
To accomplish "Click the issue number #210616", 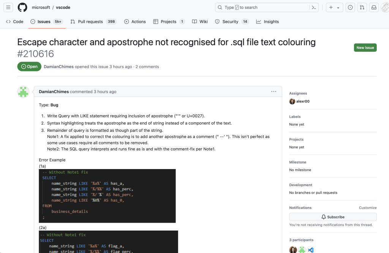I will [x=35, y=54].
